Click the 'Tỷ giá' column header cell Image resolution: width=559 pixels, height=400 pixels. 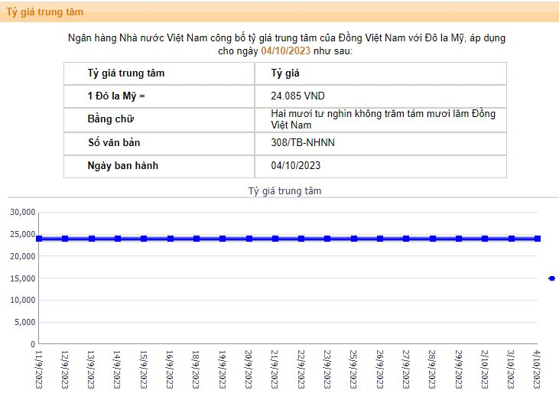click(x=380, y=73)
